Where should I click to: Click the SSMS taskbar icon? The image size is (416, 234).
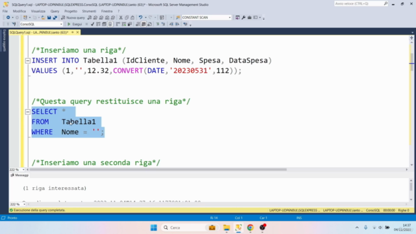point(239,227)
